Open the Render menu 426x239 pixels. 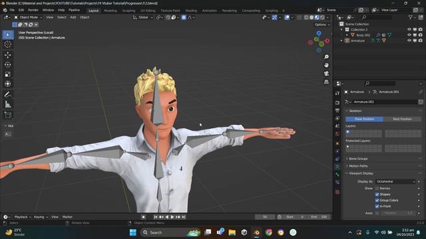(x=33, y=10)
